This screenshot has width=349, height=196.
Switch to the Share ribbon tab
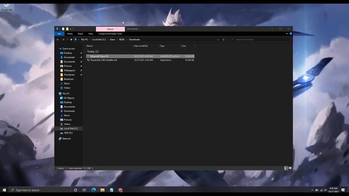click(x=80, y=34)
